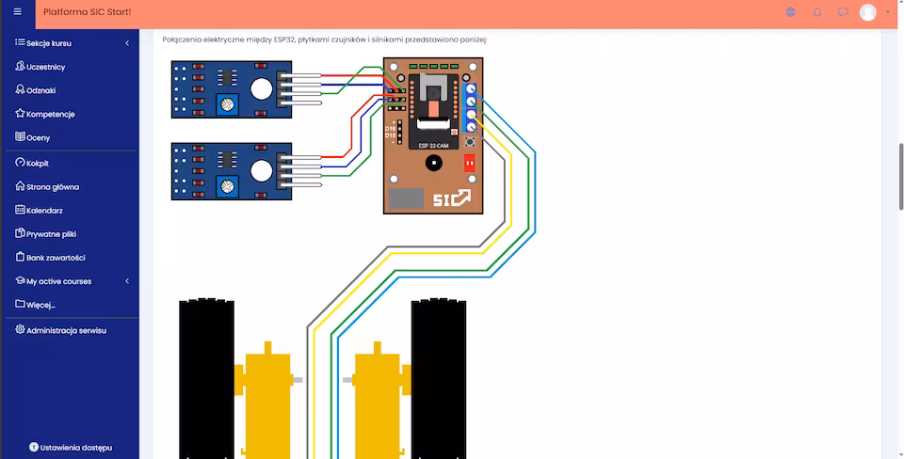The height and width of the screenshot is (459, 904).
Task: Expand the user menu arrow
Action: coord(887,12)
